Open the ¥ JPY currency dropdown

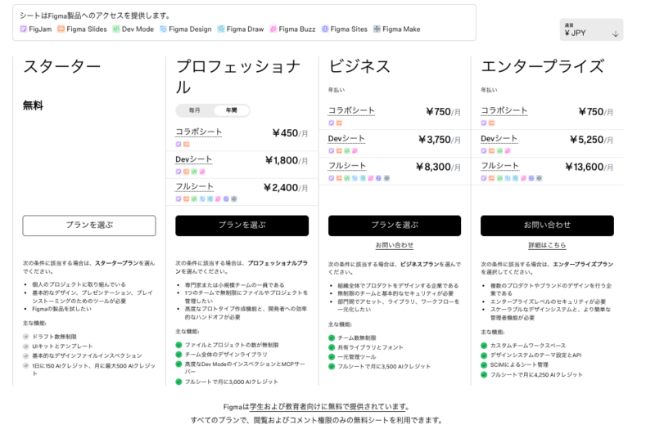point(591,30)
